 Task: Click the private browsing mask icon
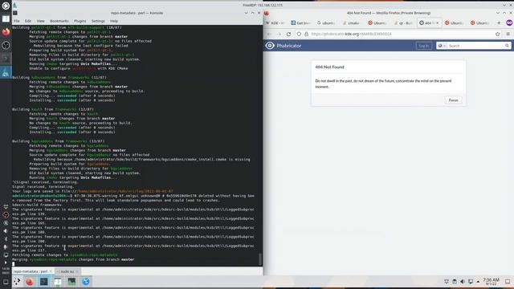pyautogui.click(x=509, y=22)
